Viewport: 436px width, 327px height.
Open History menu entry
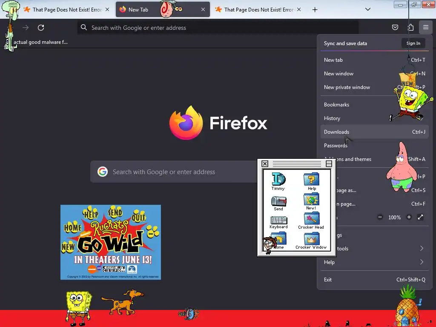coord(374,118)
